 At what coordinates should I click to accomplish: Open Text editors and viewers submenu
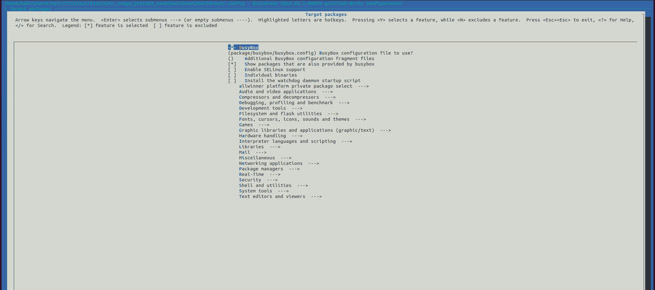pos(280,196)
